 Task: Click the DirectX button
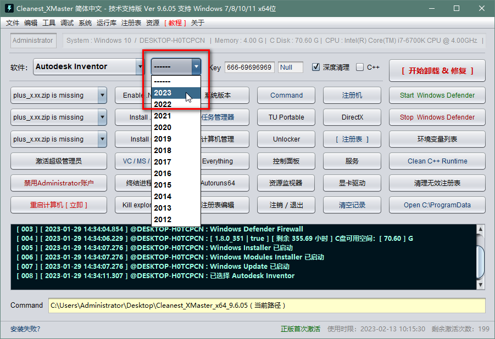click(352, 117)
